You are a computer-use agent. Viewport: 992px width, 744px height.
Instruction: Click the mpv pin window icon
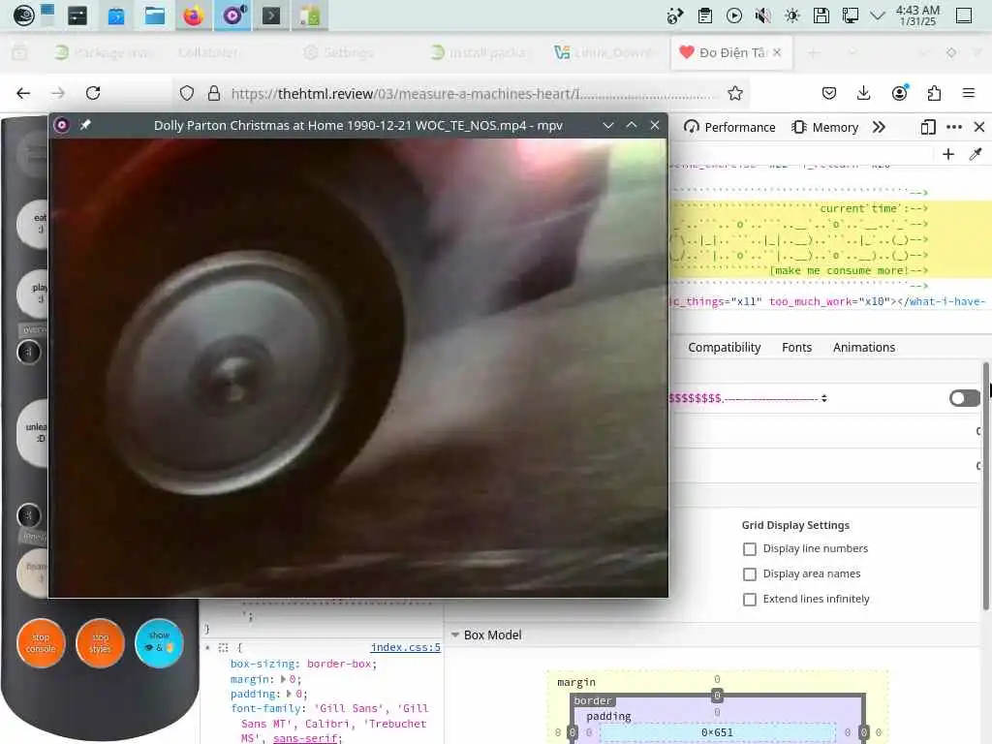tap(85, 125)
